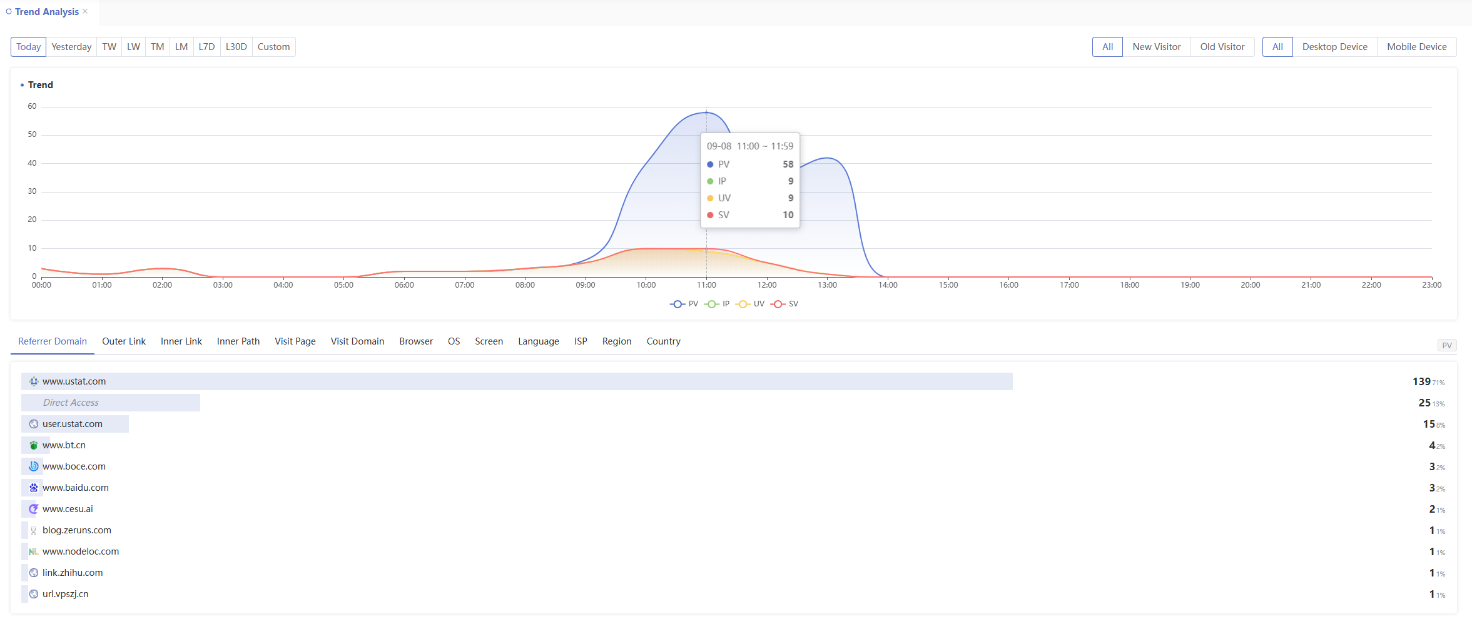Switch to the Browser tab
1472x619 pixels.
pos(416,341)
